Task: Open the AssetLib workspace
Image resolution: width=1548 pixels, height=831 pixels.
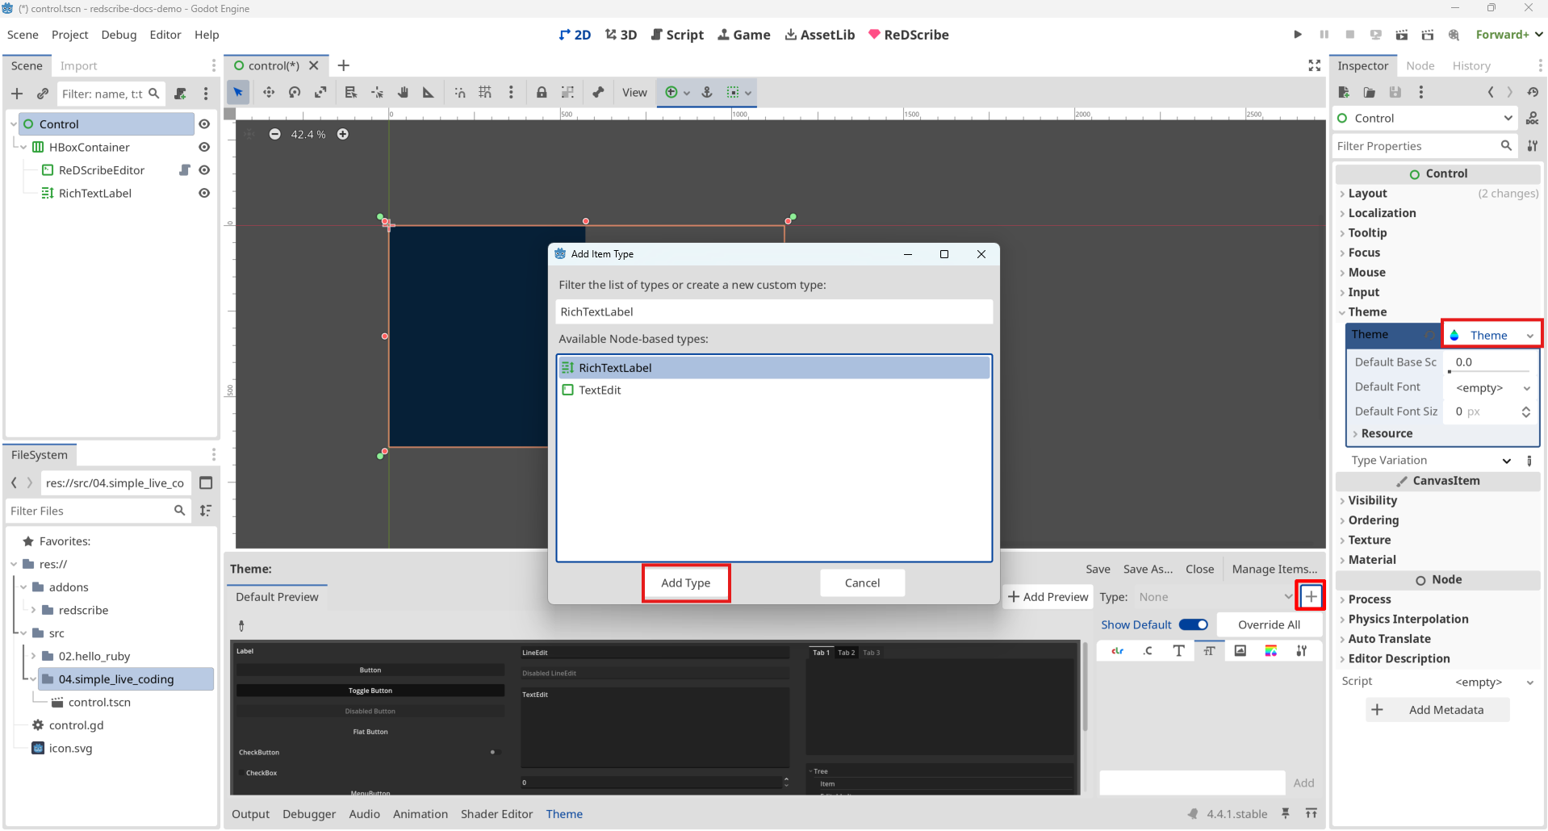Action: point(819,35)
